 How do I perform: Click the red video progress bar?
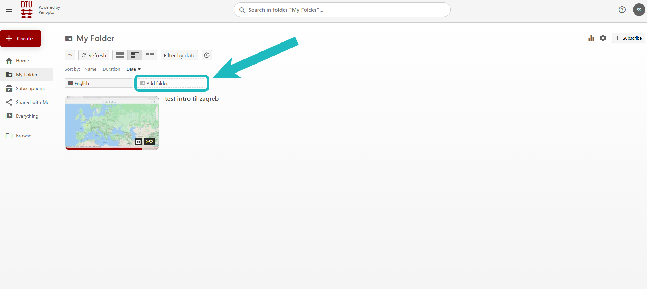click(x=103, y=148)
